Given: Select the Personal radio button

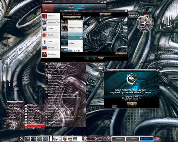Looking at the screenshot, I should point(63,14).
